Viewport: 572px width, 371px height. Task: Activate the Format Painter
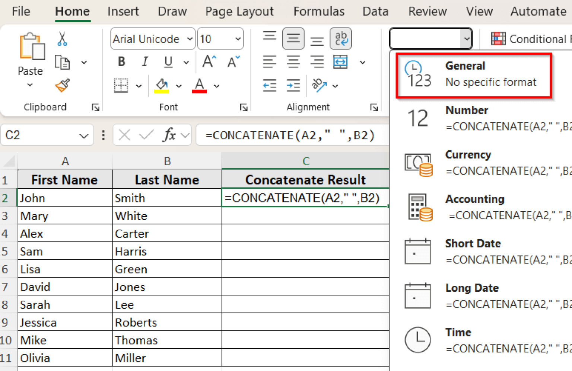(x=61, y=86)
